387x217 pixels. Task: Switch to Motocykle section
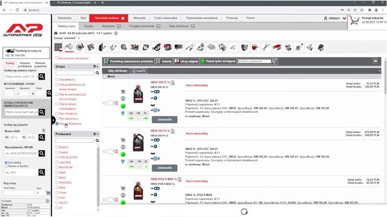pyautogui.click(x=140, y=18)
